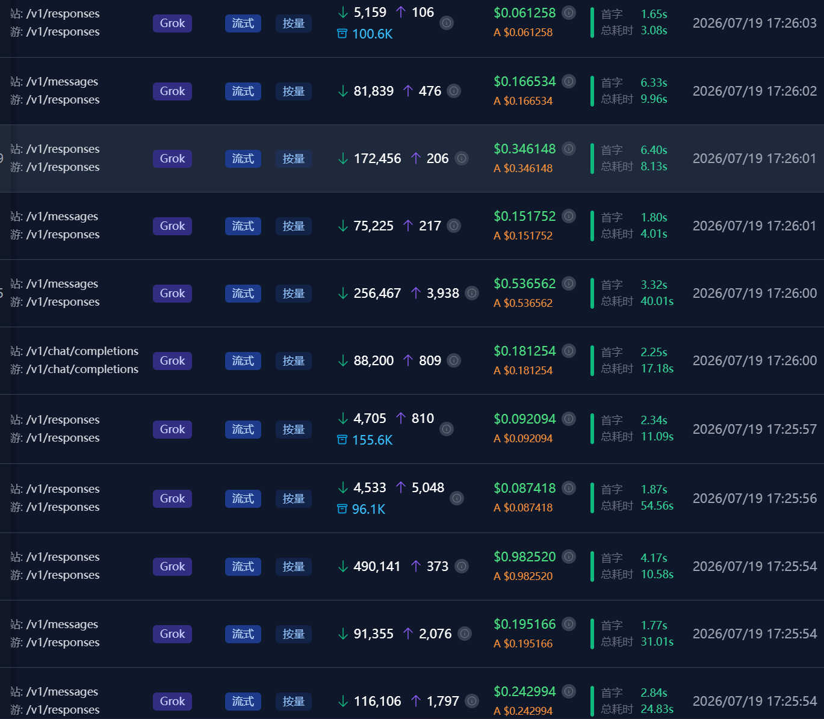Image resolution: width=824 pixels, height=719 pixels.
Task: Click timestamp 2026/07/19 17:26:03
Action: [x=755, y=23]
